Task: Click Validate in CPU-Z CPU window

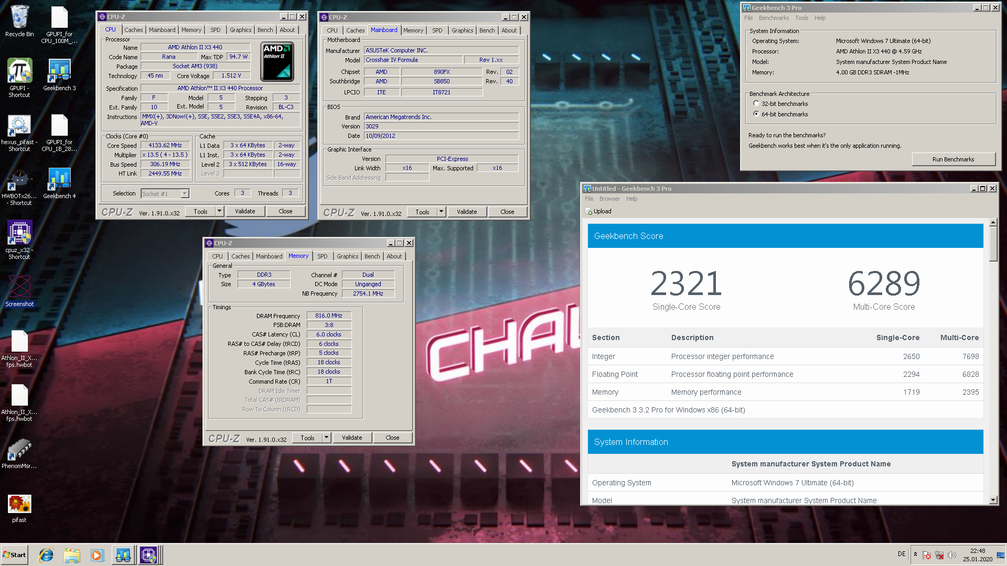Action: 245,211
